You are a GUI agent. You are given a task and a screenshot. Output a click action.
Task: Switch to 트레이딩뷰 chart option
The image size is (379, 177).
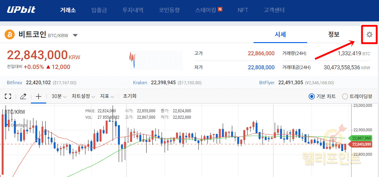[345, 96]
